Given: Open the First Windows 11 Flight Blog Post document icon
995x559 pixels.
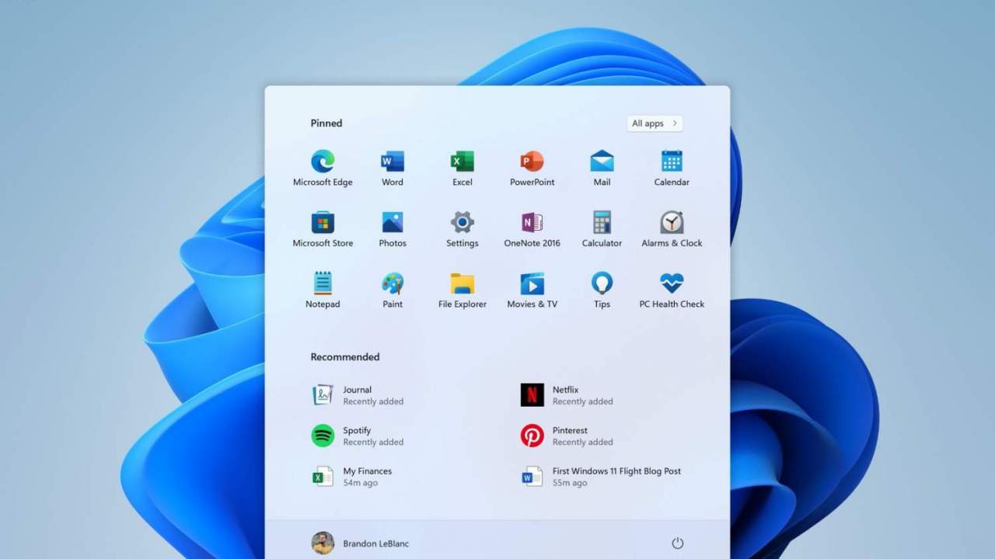Looking at the screenshot, I should (x=532, y=476).
